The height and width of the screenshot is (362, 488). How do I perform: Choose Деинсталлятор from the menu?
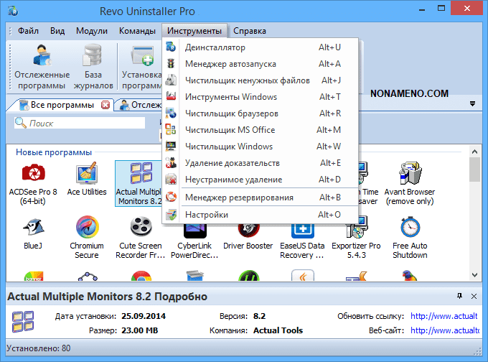[215, 47]
